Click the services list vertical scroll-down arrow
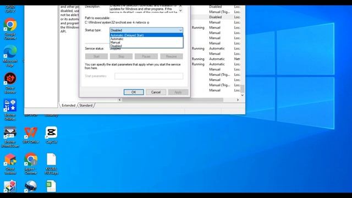 [243, 95]
